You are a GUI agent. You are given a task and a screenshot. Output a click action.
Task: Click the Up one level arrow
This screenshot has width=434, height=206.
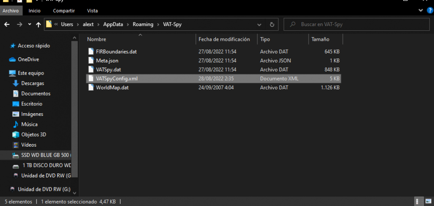coord(39,25)
